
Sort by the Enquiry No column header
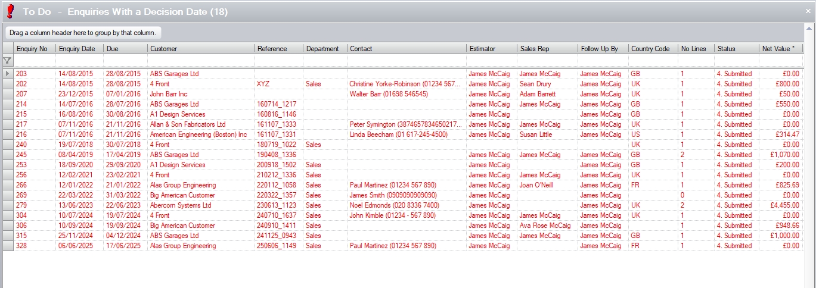(32, 49)
